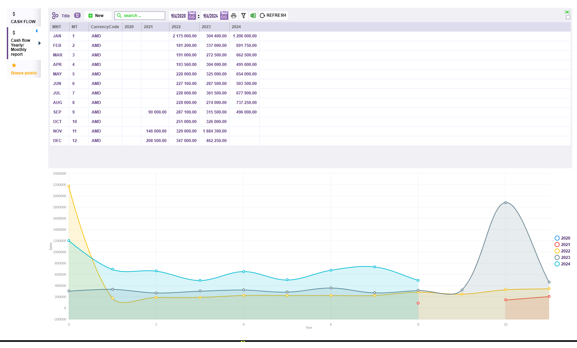Export table with the Excel icon
Image resolution: width=577 pixels, height=348 pixels.
pos(253,16)
